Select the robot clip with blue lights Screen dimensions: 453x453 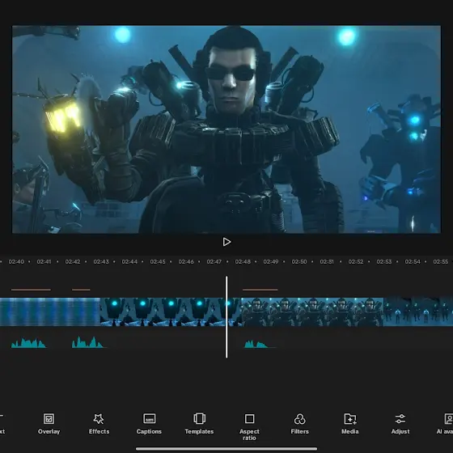[171, 312]
